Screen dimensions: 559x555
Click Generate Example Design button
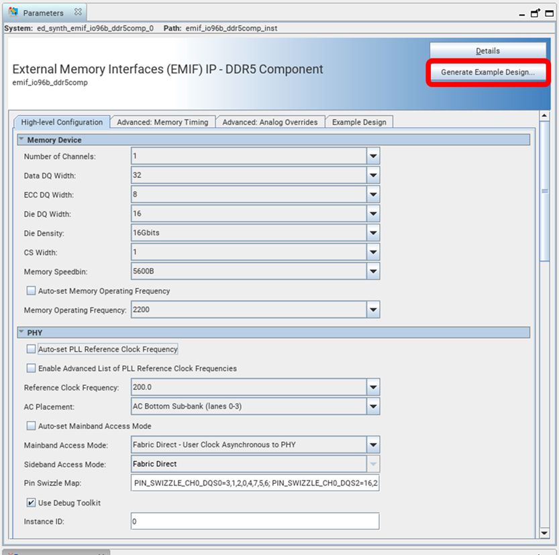[487, 72]
